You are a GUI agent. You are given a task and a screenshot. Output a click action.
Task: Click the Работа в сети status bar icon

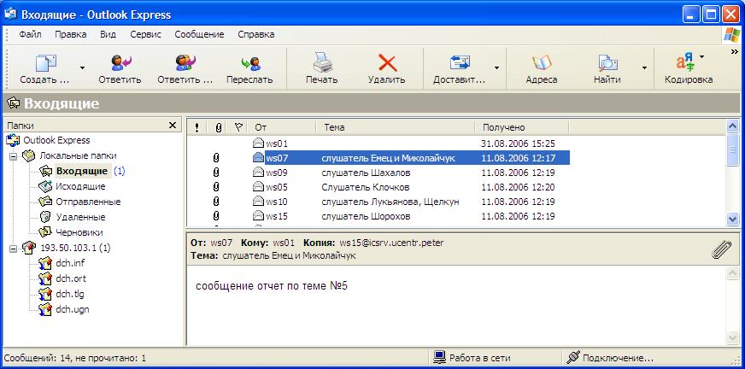439,357
